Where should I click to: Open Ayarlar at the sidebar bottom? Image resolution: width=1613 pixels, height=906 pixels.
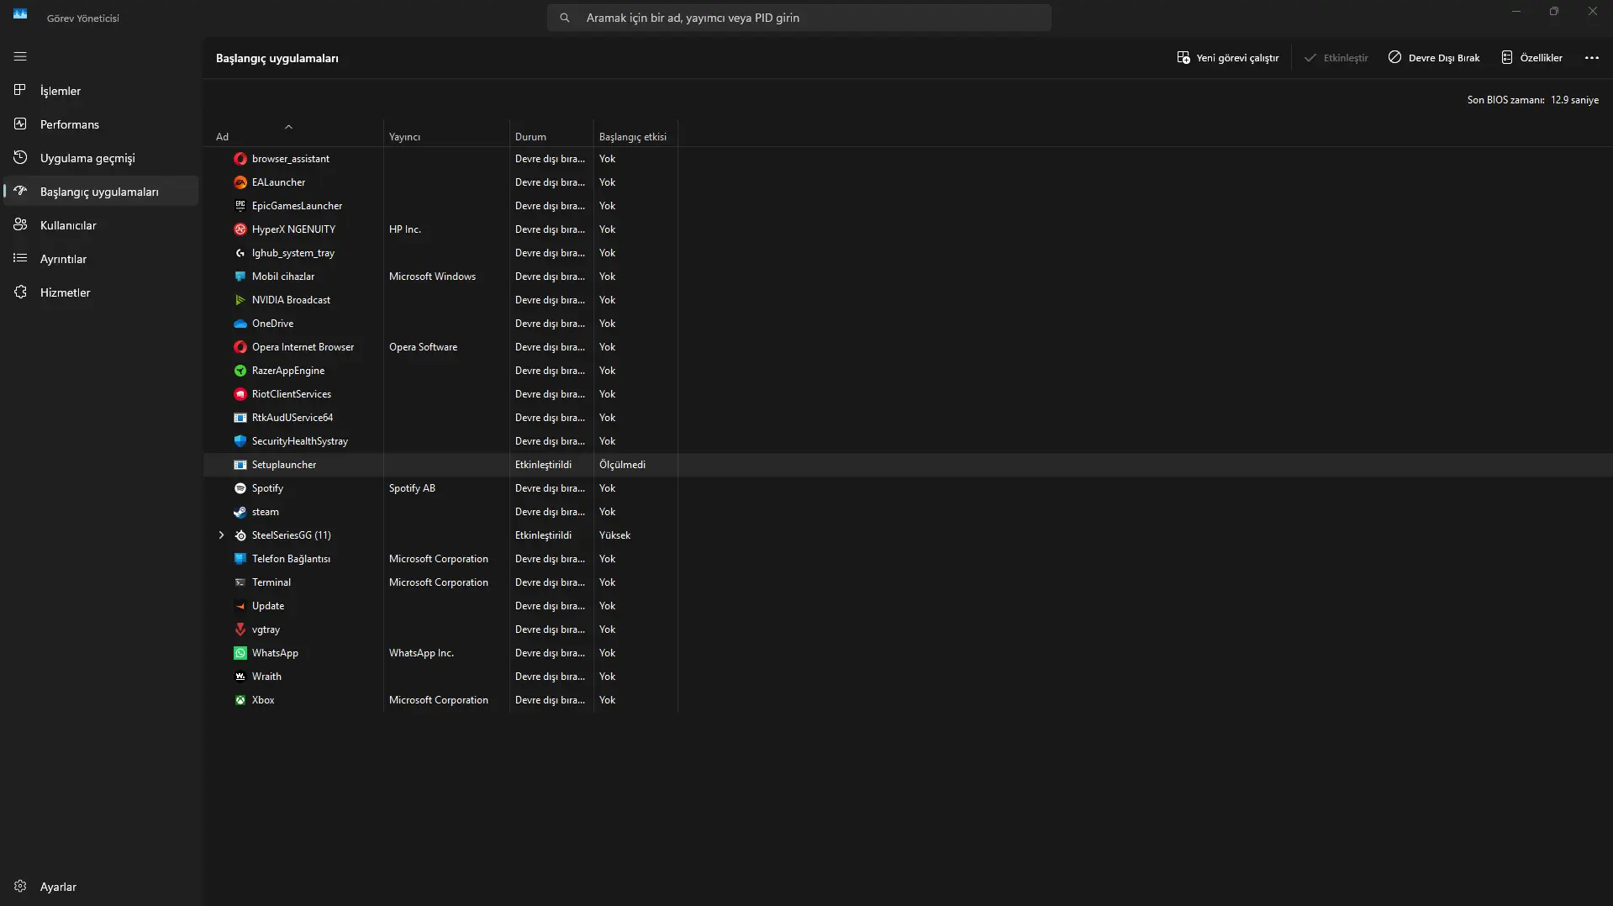tap(101, 887)
